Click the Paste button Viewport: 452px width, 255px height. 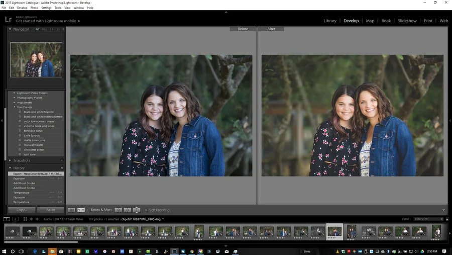coord(50,210)
